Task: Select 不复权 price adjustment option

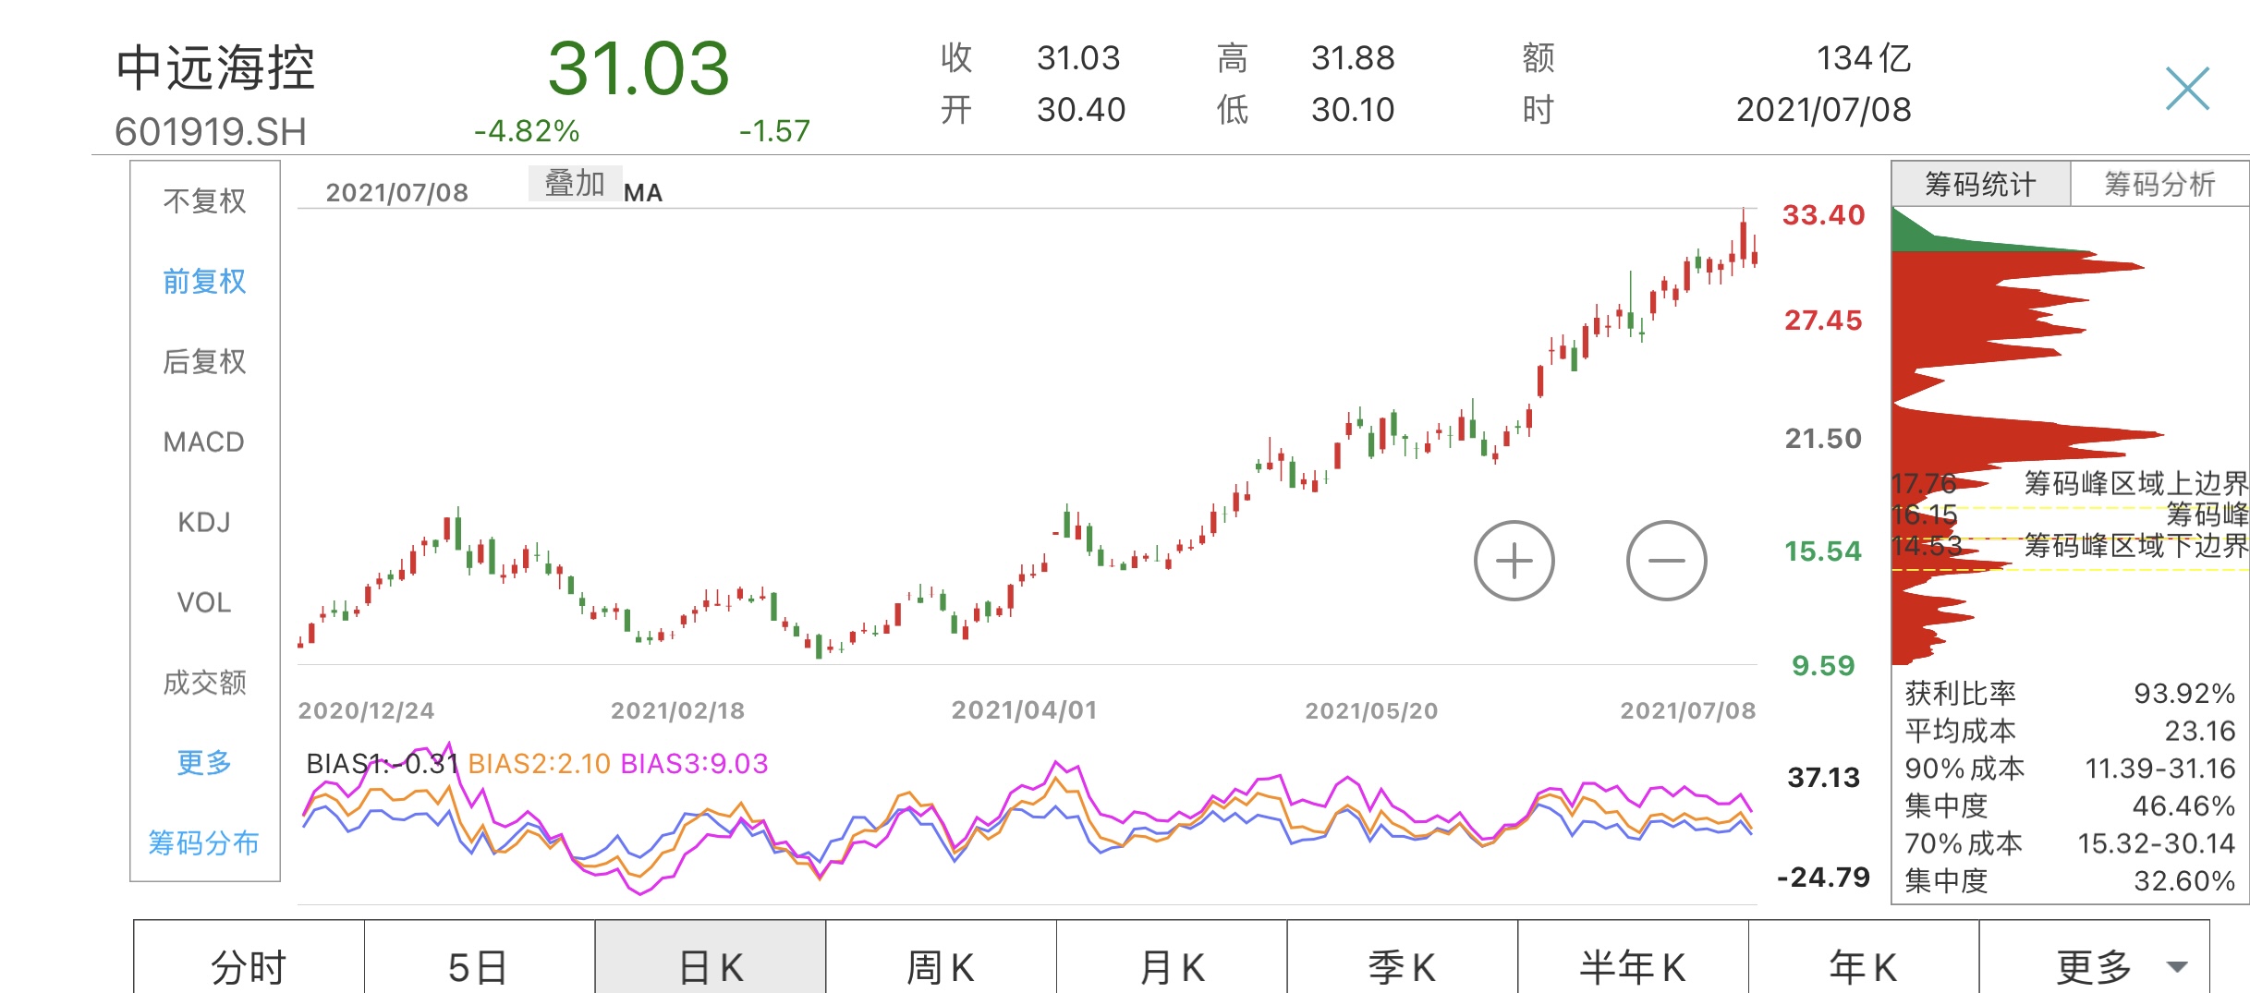Action: pos(204,200)
